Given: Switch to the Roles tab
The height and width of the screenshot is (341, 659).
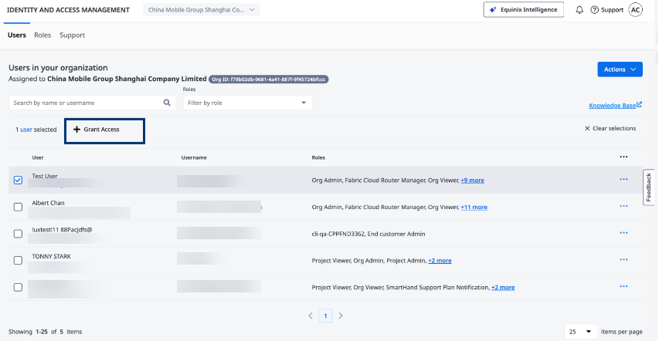Looking at the screenshot, I should [42, 35].
